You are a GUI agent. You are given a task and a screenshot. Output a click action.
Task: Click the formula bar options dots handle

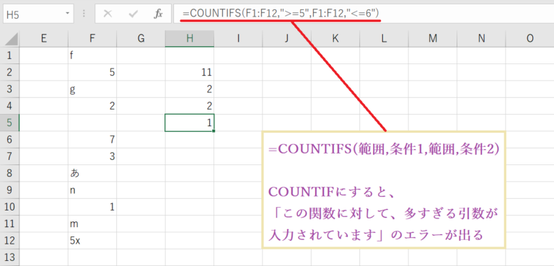point(84,14)
